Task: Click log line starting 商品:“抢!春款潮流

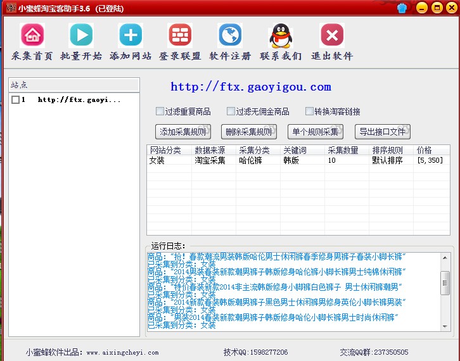Action: coord(276,256)
